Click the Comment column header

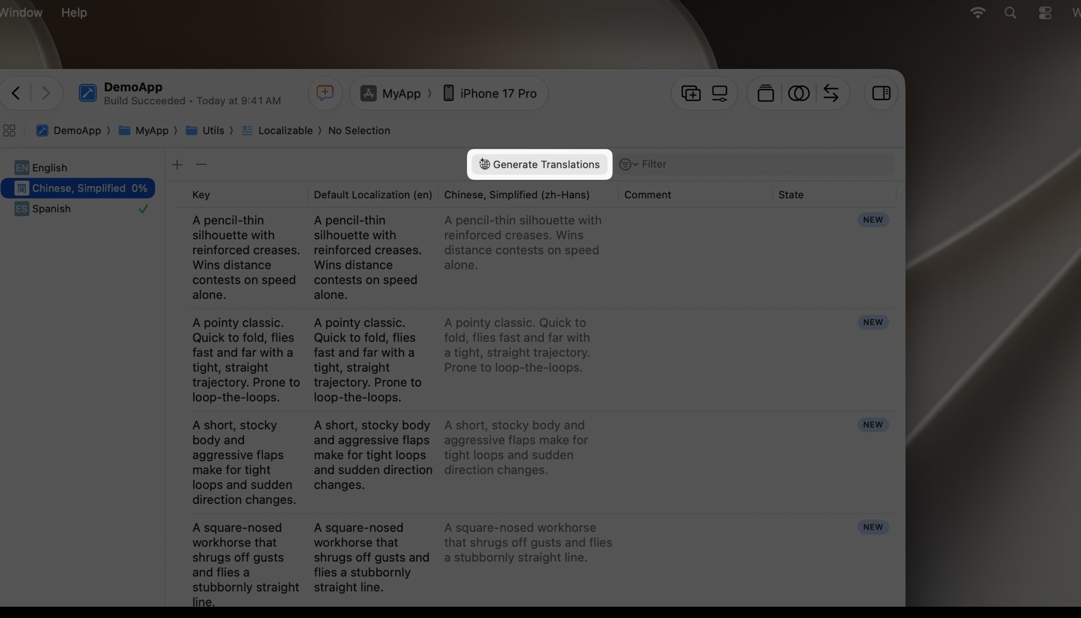tap(647, 195)
